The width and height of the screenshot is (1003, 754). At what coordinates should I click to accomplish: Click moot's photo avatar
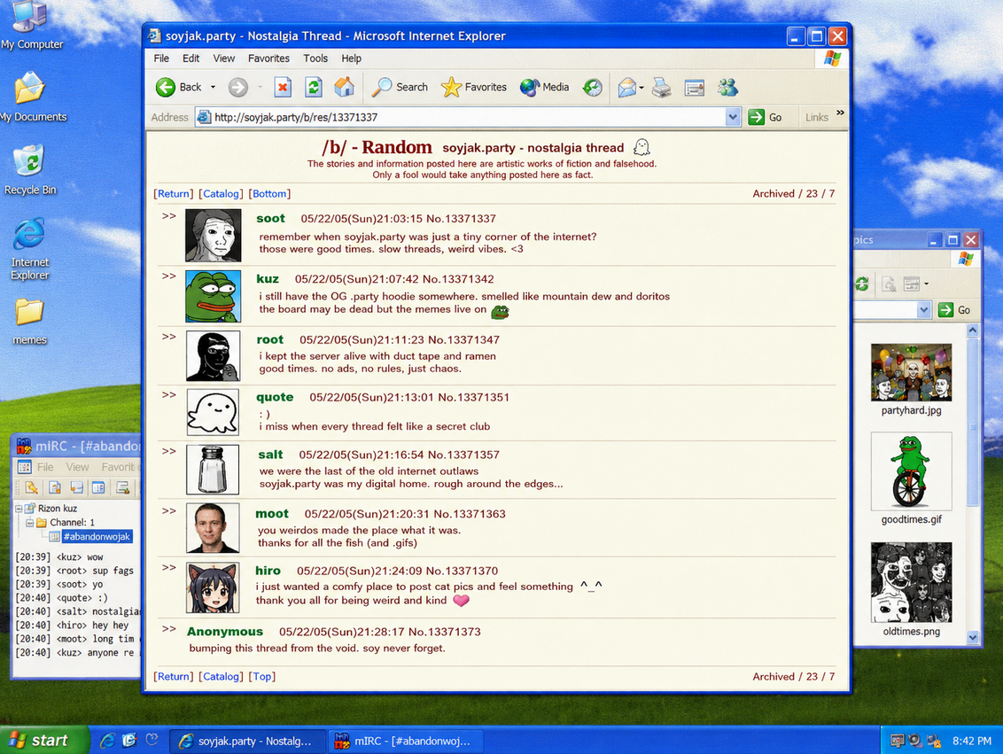point(213,527)
